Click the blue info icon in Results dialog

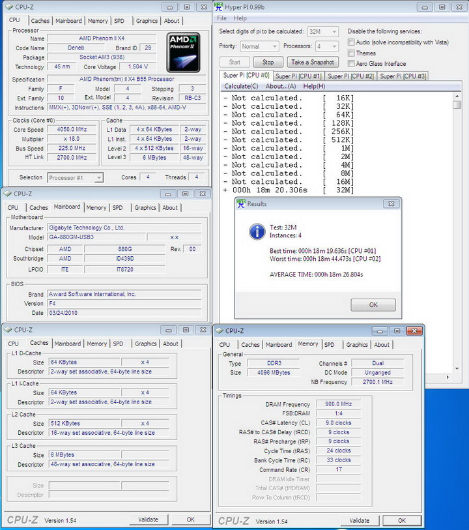point(257,232)
